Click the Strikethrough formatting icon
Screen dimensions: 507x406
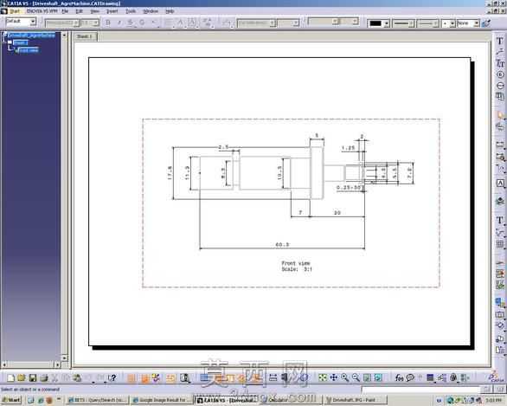(x=130, y=23)
